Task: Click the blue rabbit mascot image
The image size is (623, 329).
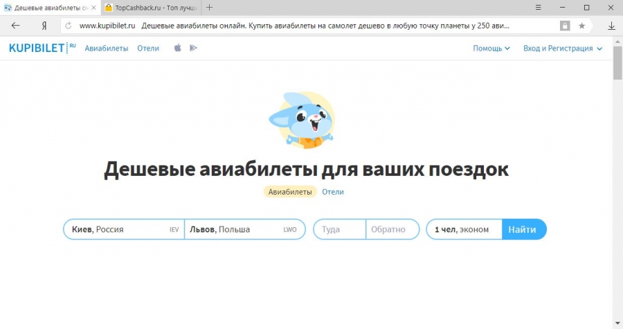Action: point(302,121)
